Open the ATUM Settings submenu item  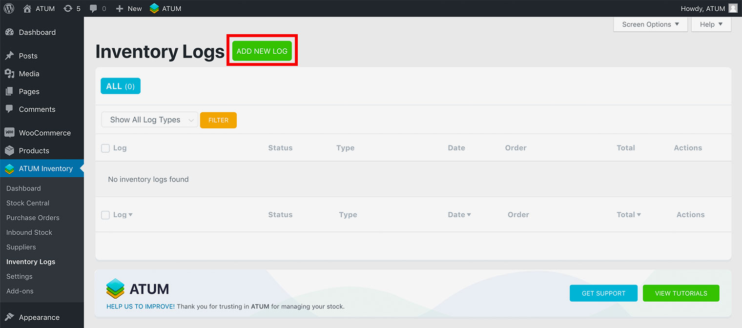tap(20, 276)
